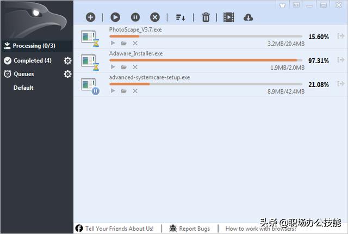Minimize the EagleGet window
The image size is (348, 234).
click(x=309, y=5)
